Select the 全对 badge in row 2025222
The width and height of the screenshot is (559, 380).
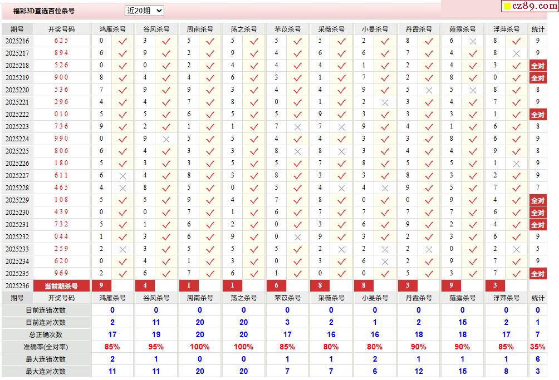tap(538, 115)
